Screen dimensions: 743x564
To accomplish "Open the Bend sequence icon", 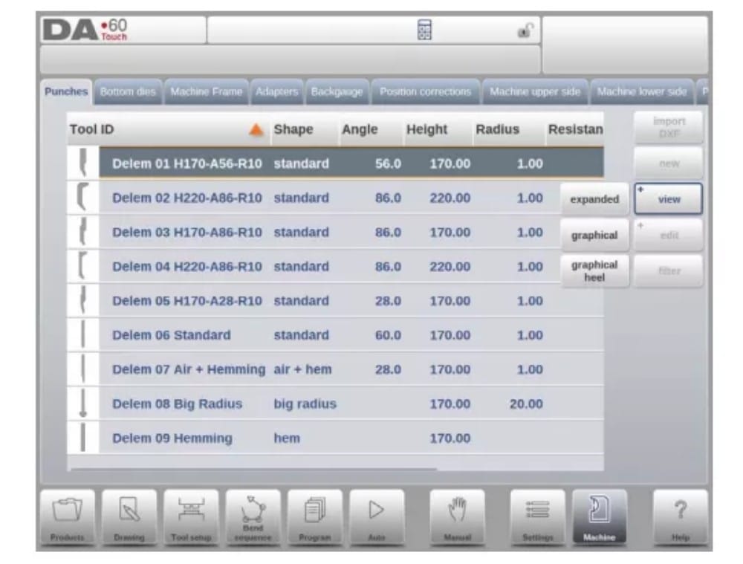I will (253, 517).
